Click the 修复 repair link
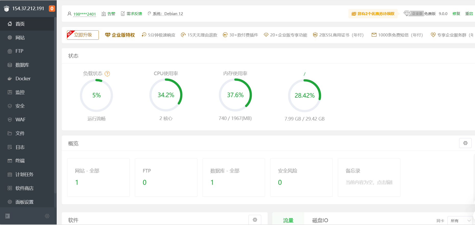The image size is (475, 225). click(x=456, y=14)
